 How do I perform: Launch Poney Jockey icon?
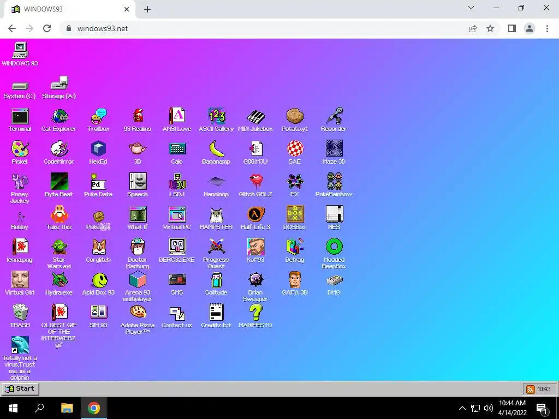point(20,181)
